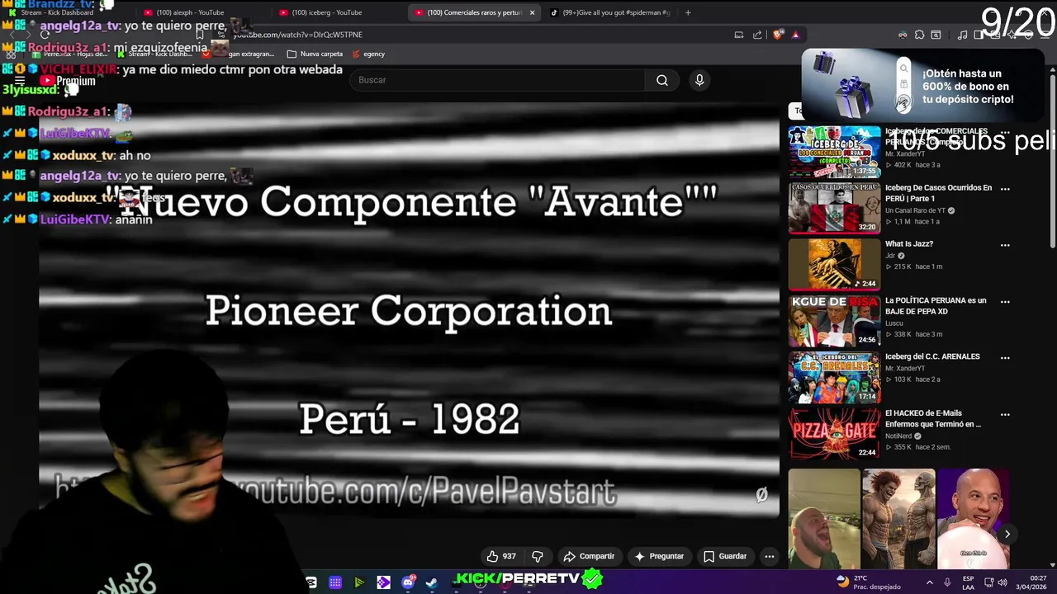Open a new browser tab with plus icon
Image resolution: width=1057 pixels, height=594 pixels.
[688, 12]
